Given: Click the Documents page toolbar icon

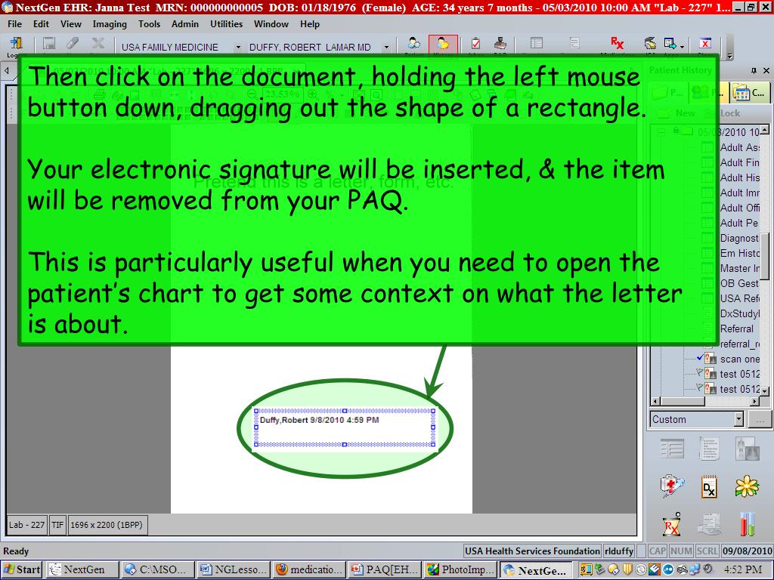Looking at the screenshot, I should [574, 44].
